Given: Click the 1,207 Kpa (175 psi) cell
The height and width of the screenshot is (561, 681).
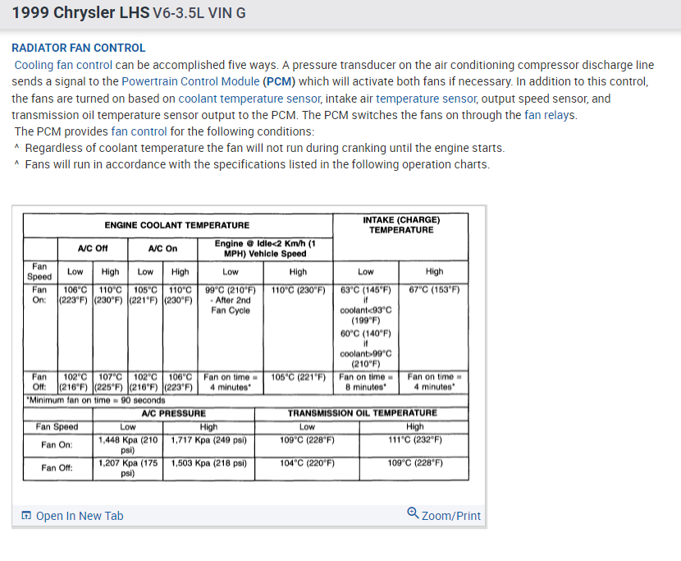Looking at the screenshot, I should (x=128, y=468).
